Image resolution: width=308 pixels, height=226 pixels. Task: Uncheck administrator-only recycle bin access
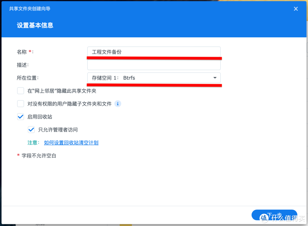[31, 129]
